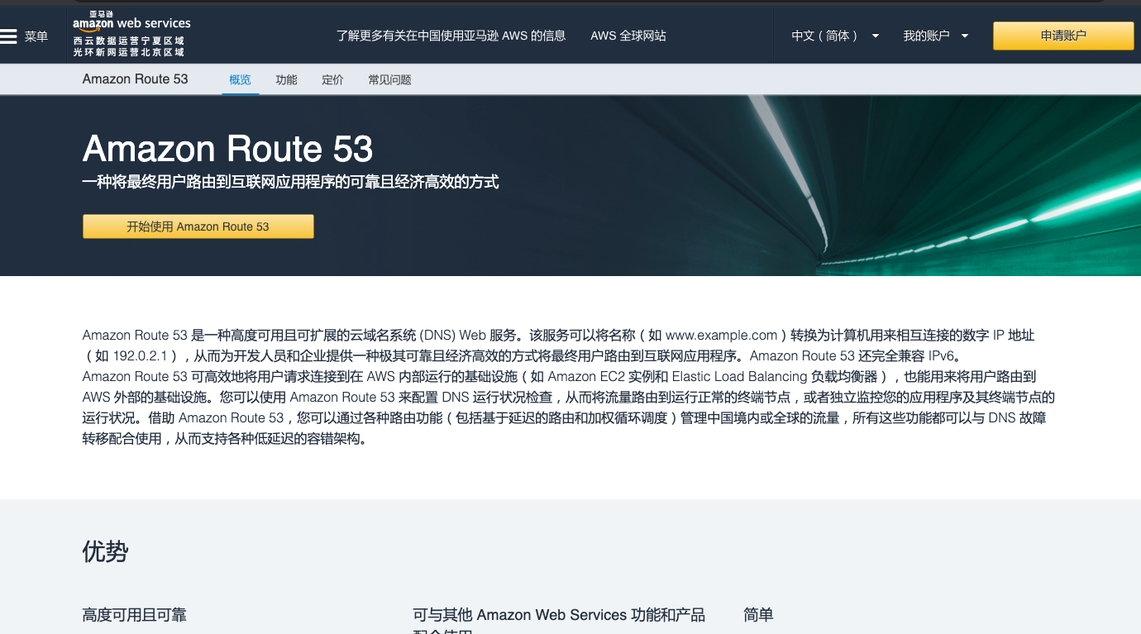Screen dimensions: 1141x634
Task: Click 可与其他 Amazon Web Services 功能和产品 heading
Action: 559,615
